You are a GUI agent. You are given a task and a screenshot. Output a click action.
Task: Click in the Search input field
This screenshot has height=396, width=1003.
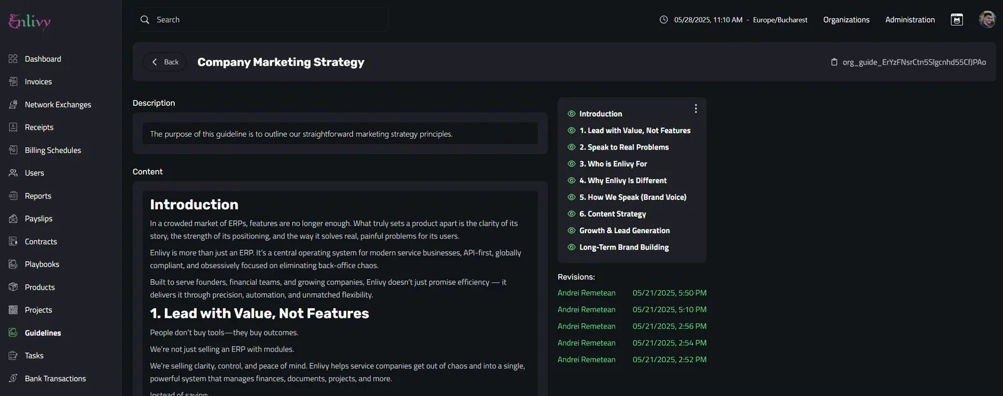[x=260, y=20]
